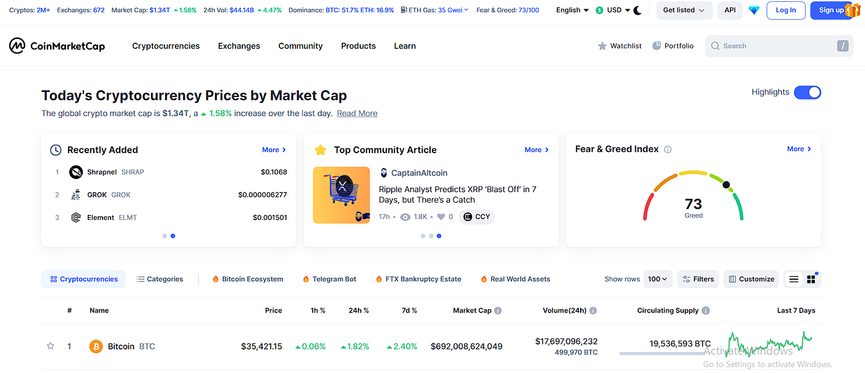
Task: Open the Learn nav menu
Action: pyautogui.click(x=405, y=46)
